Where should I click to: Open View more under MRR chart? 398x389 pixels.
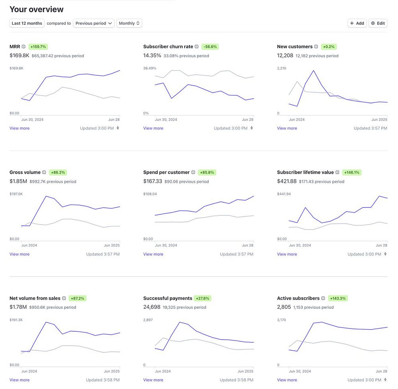20,128
